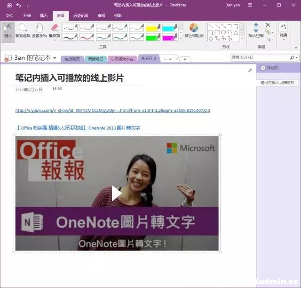Select the double-headed arrow shape
301x288 pixels.
(x=223, y=26)
